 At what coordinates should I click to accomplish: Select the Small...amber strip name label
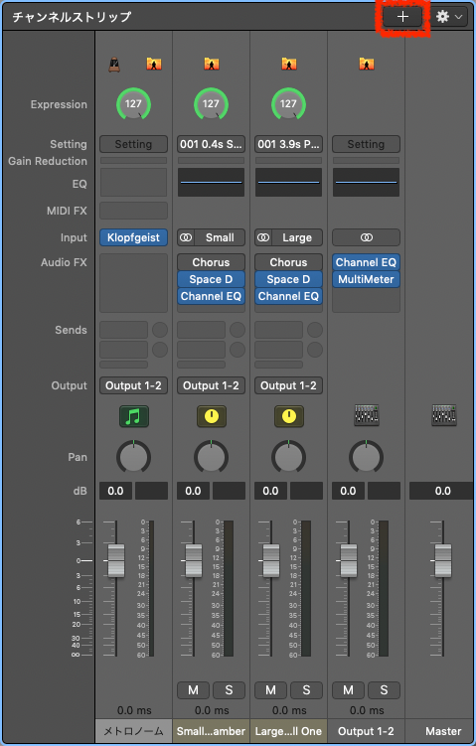tap(212, 731)
